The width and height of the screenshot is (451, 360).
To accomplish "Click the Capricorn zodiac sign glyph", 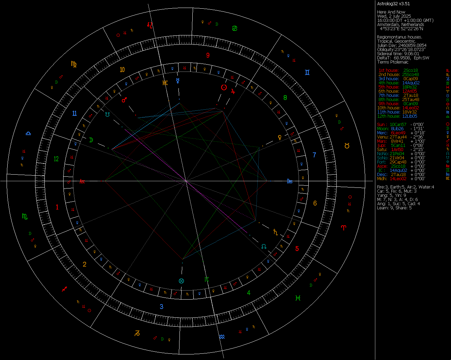I will [x=137, y=333].
